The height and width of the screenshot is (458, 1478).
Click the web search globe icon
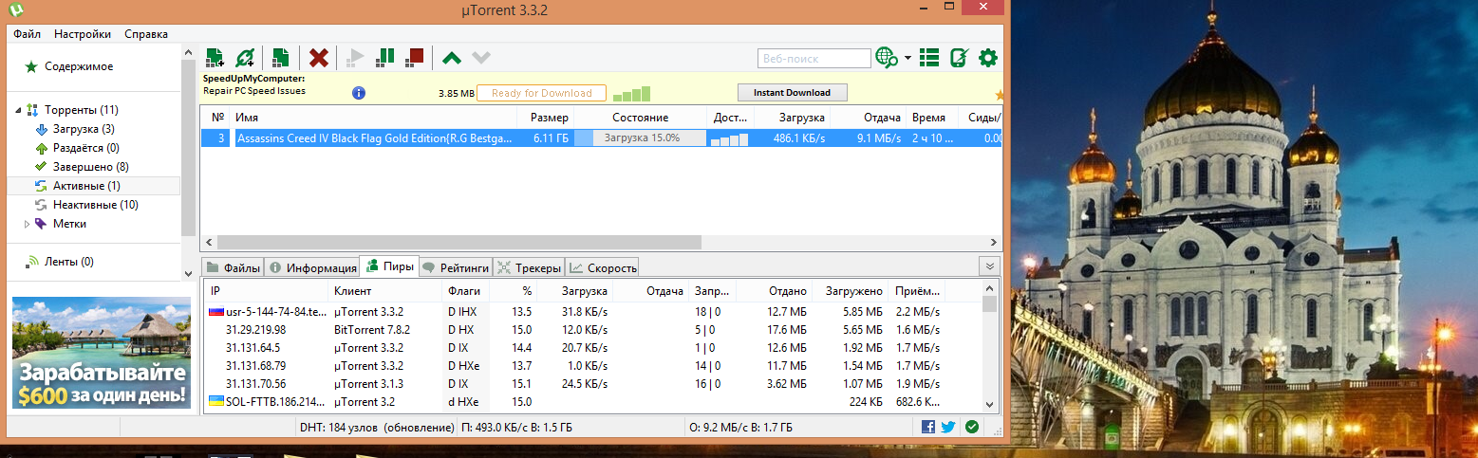coord(887,58)
